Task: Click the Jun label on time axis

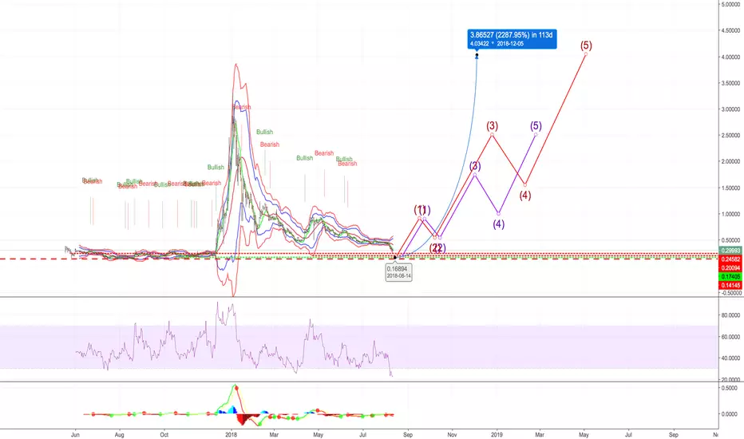Action: point(75,434)
